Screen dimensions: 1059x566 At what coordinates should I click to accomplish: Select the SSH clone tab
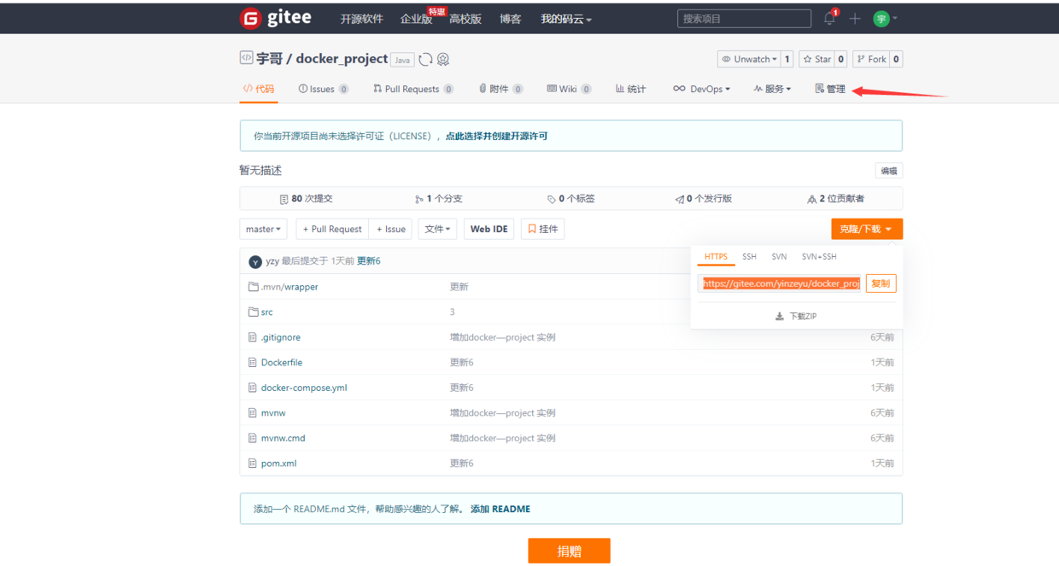click(x=749, y=256)
